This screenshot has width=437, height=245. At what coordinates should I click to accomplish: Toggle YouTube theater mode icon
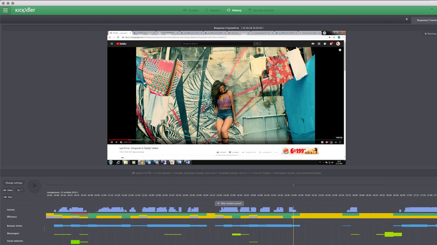[335, 142]
